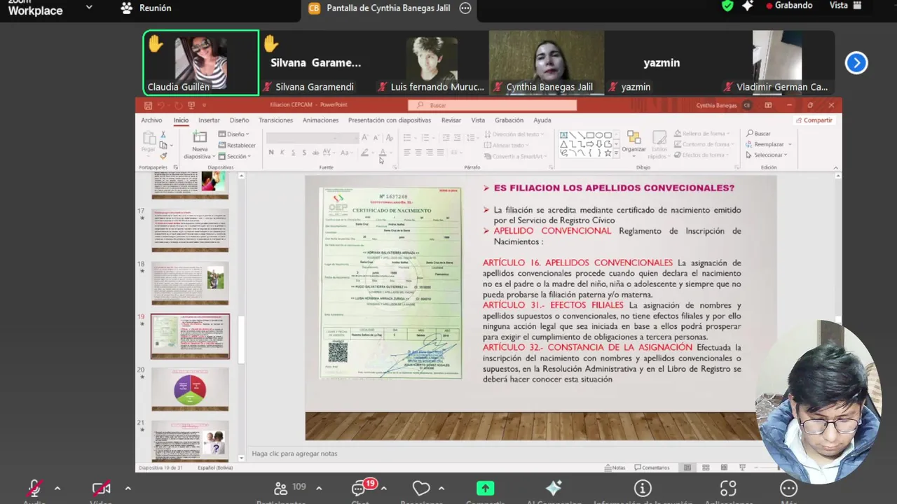The image size is (897, 504).
Task: Click the underline S formatting icon
Action: [x=293, y=152]
